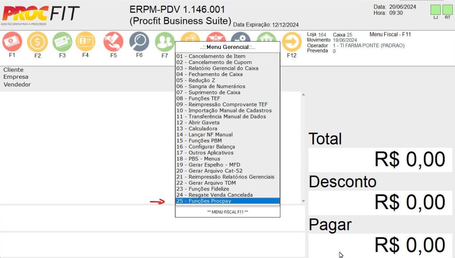This screenshot has width=455, height=258.
Task: Choose 12 - Abrir Gaveta
Action: [227, 123]
